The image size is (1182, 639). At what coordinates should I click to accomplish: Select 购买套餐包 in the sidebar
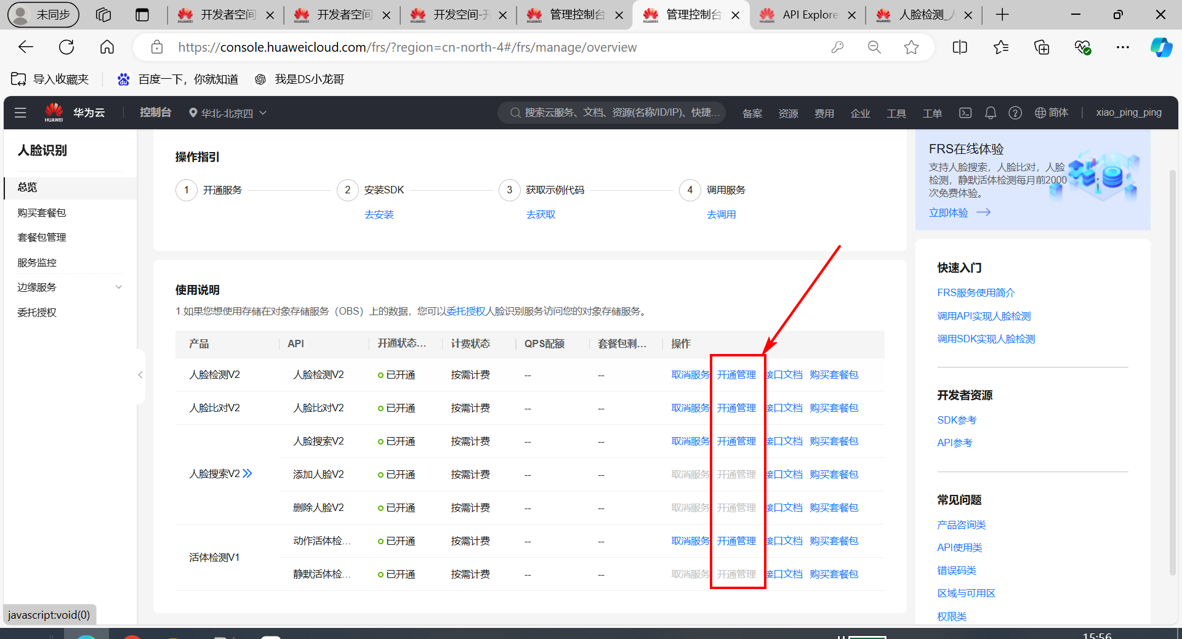42,212
